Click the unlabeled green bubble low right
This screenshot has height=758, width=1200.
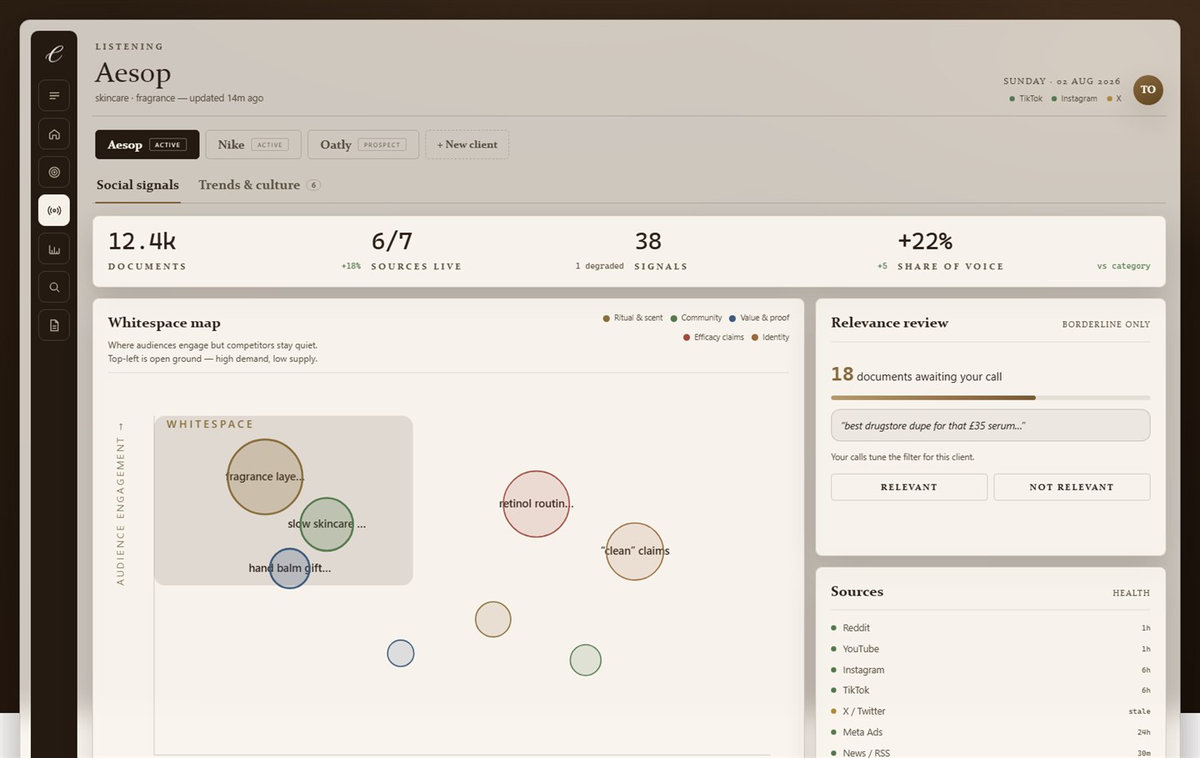[x=586, y=660]
